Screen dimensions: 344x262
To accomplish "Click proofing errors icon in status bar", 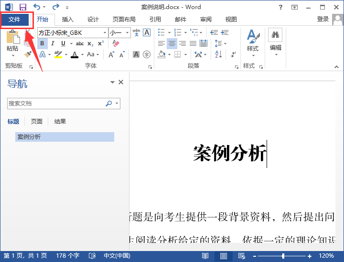I will coord(92,256).
